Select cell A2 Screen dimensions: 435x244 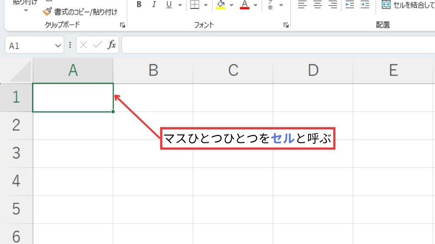pyautogui.click(x=73, y=126)
